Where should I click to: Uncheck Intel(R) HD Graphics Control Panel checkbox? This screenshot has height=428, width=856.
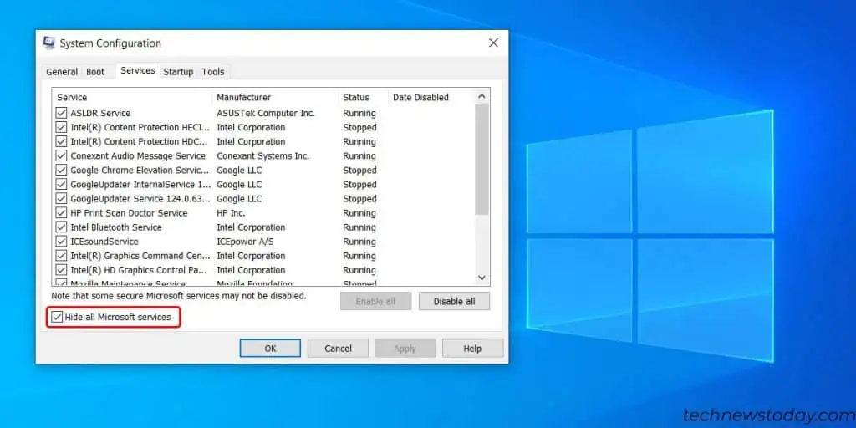[x=61, y=270]
